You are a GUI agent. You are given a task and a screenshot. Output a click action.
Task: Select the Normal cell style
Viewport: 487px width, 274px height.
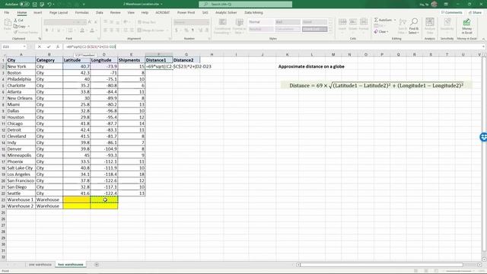coord(261,22)
